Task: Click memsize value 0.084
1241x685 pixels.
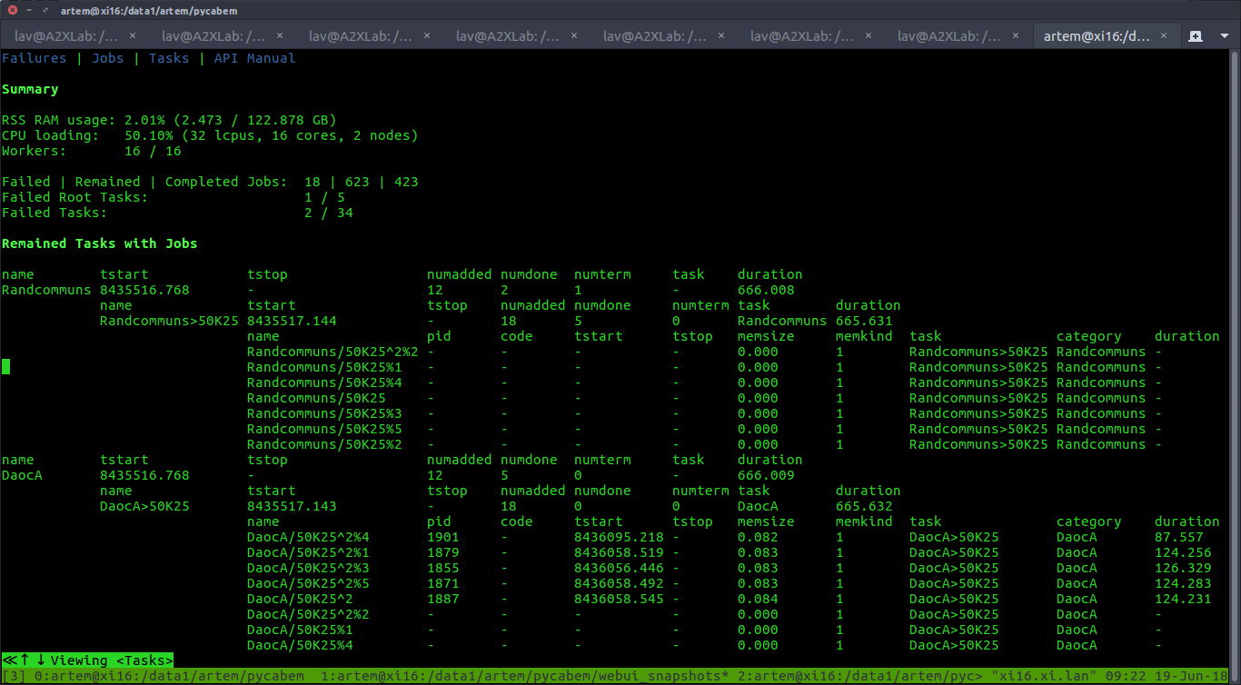Action: [x=758, y=599]
